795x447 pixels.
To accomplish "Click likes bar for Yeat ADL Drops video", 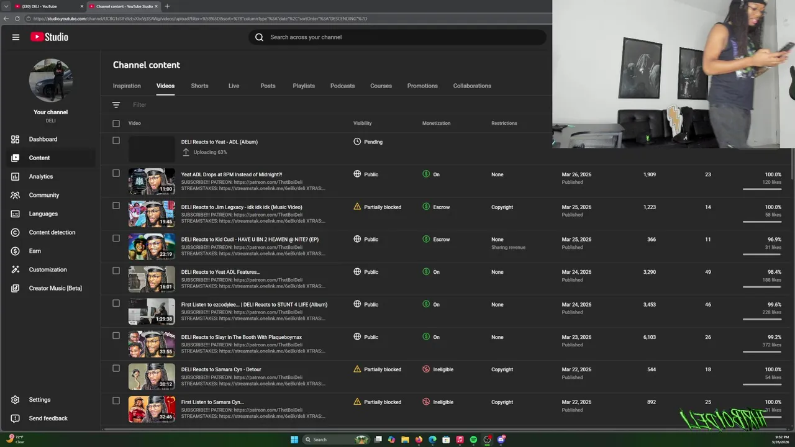I will 762,189.
